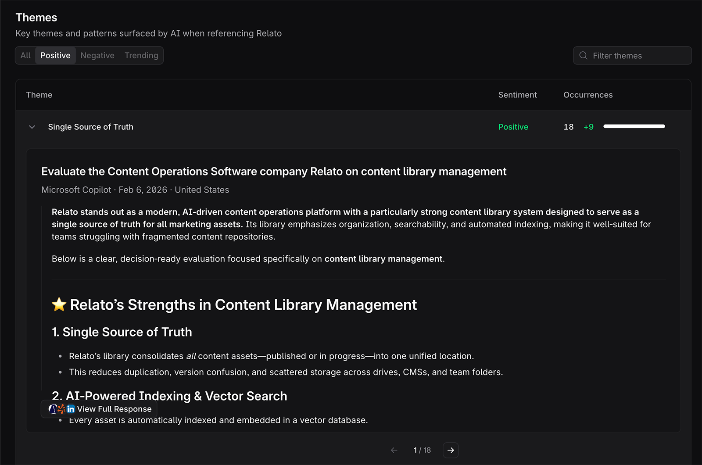
Task: Go to the previous response page arrow
Action: [x=394, y=450]
